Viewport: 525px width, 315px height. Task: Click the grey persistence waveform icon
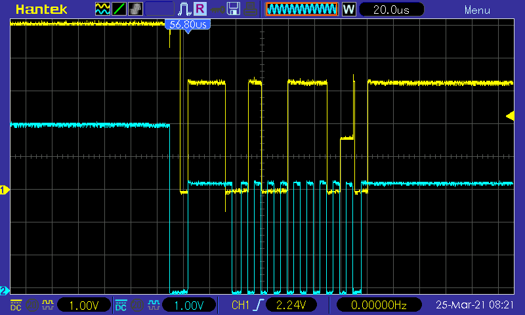coord(135,9)
